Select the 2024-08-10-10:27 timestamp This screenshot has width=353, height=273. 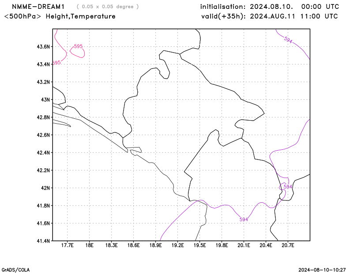[322, 270]
